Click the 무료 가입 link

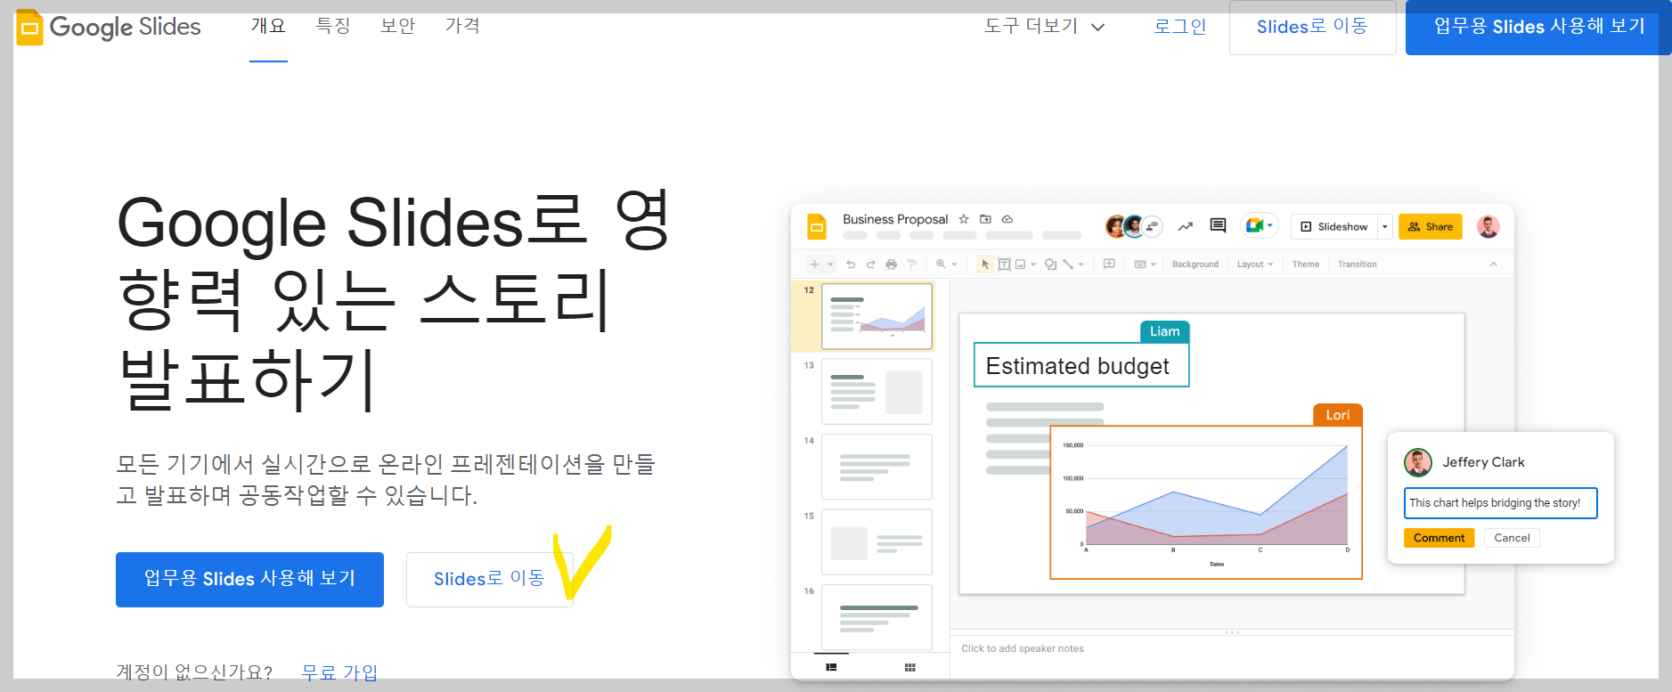[339, 672]
